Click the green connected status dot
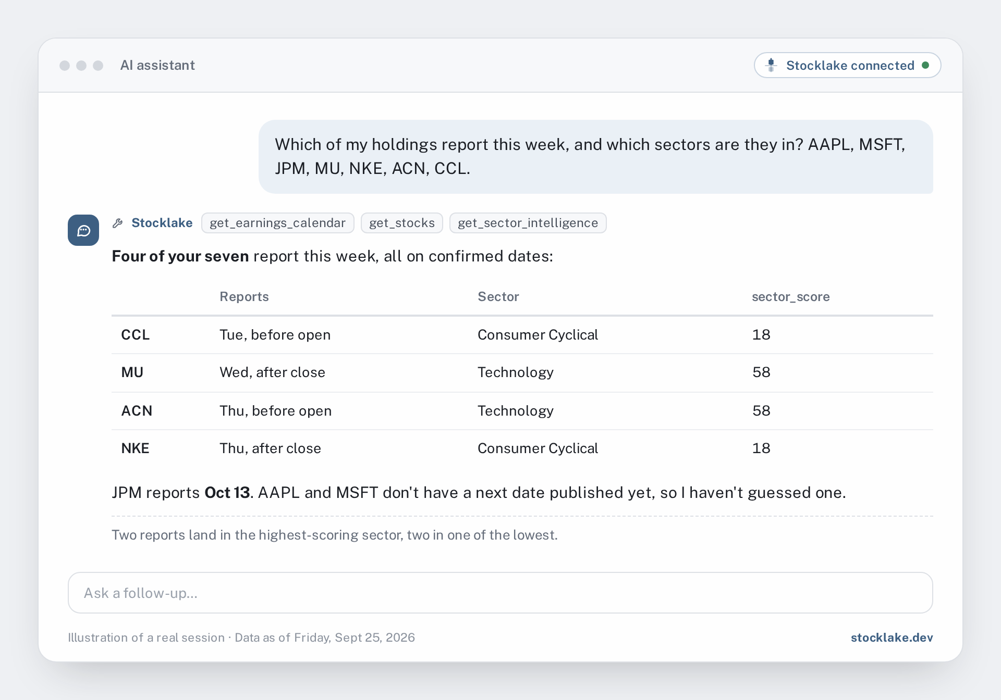1001x700 pixels. [925, 65]
